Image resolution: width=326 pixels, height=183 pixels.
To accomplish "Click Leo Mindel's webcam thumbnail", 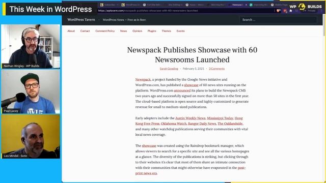I will [31, 137].
